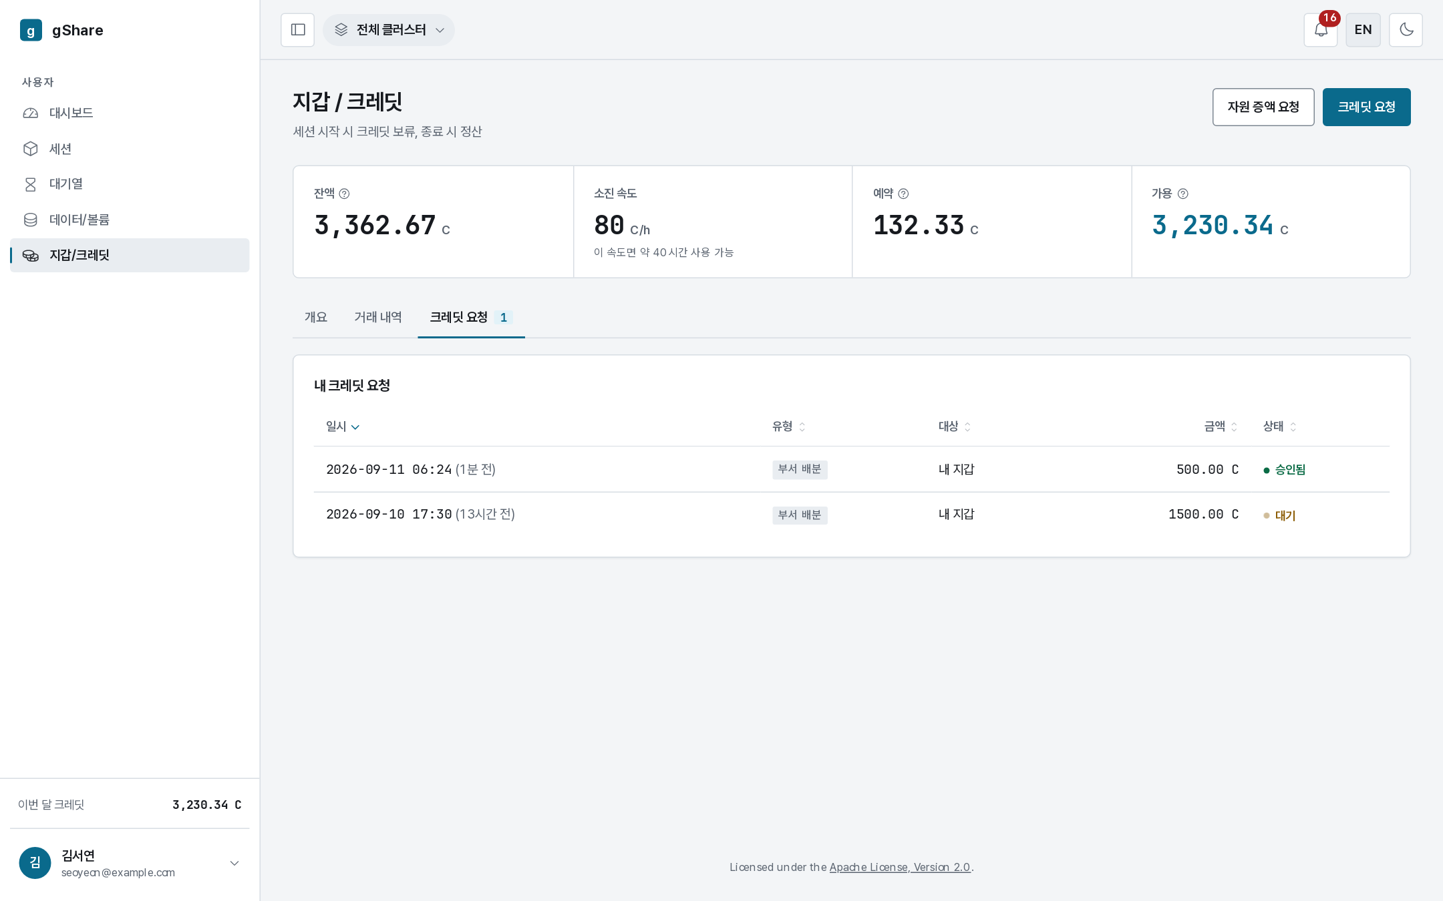Click the blue 크레딧 요청 button

pyautogui.click(x=1366, y=107)
